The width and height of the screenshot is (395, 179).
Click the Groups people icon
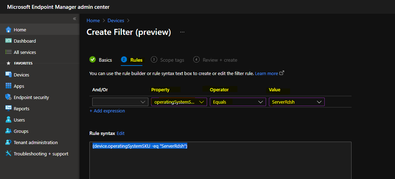click(8, 131)
